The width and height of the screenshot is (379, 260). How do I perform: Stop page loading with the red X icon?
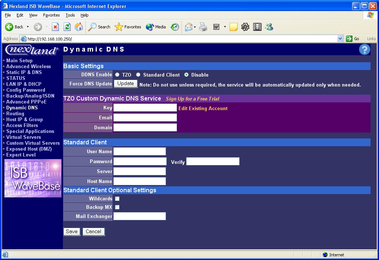(55, 27)
